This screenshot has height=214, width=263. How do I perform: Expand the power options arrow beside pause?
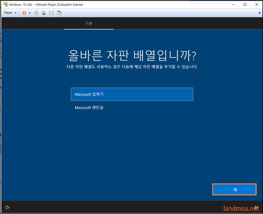pyautogui.click(x=29, y=13)
